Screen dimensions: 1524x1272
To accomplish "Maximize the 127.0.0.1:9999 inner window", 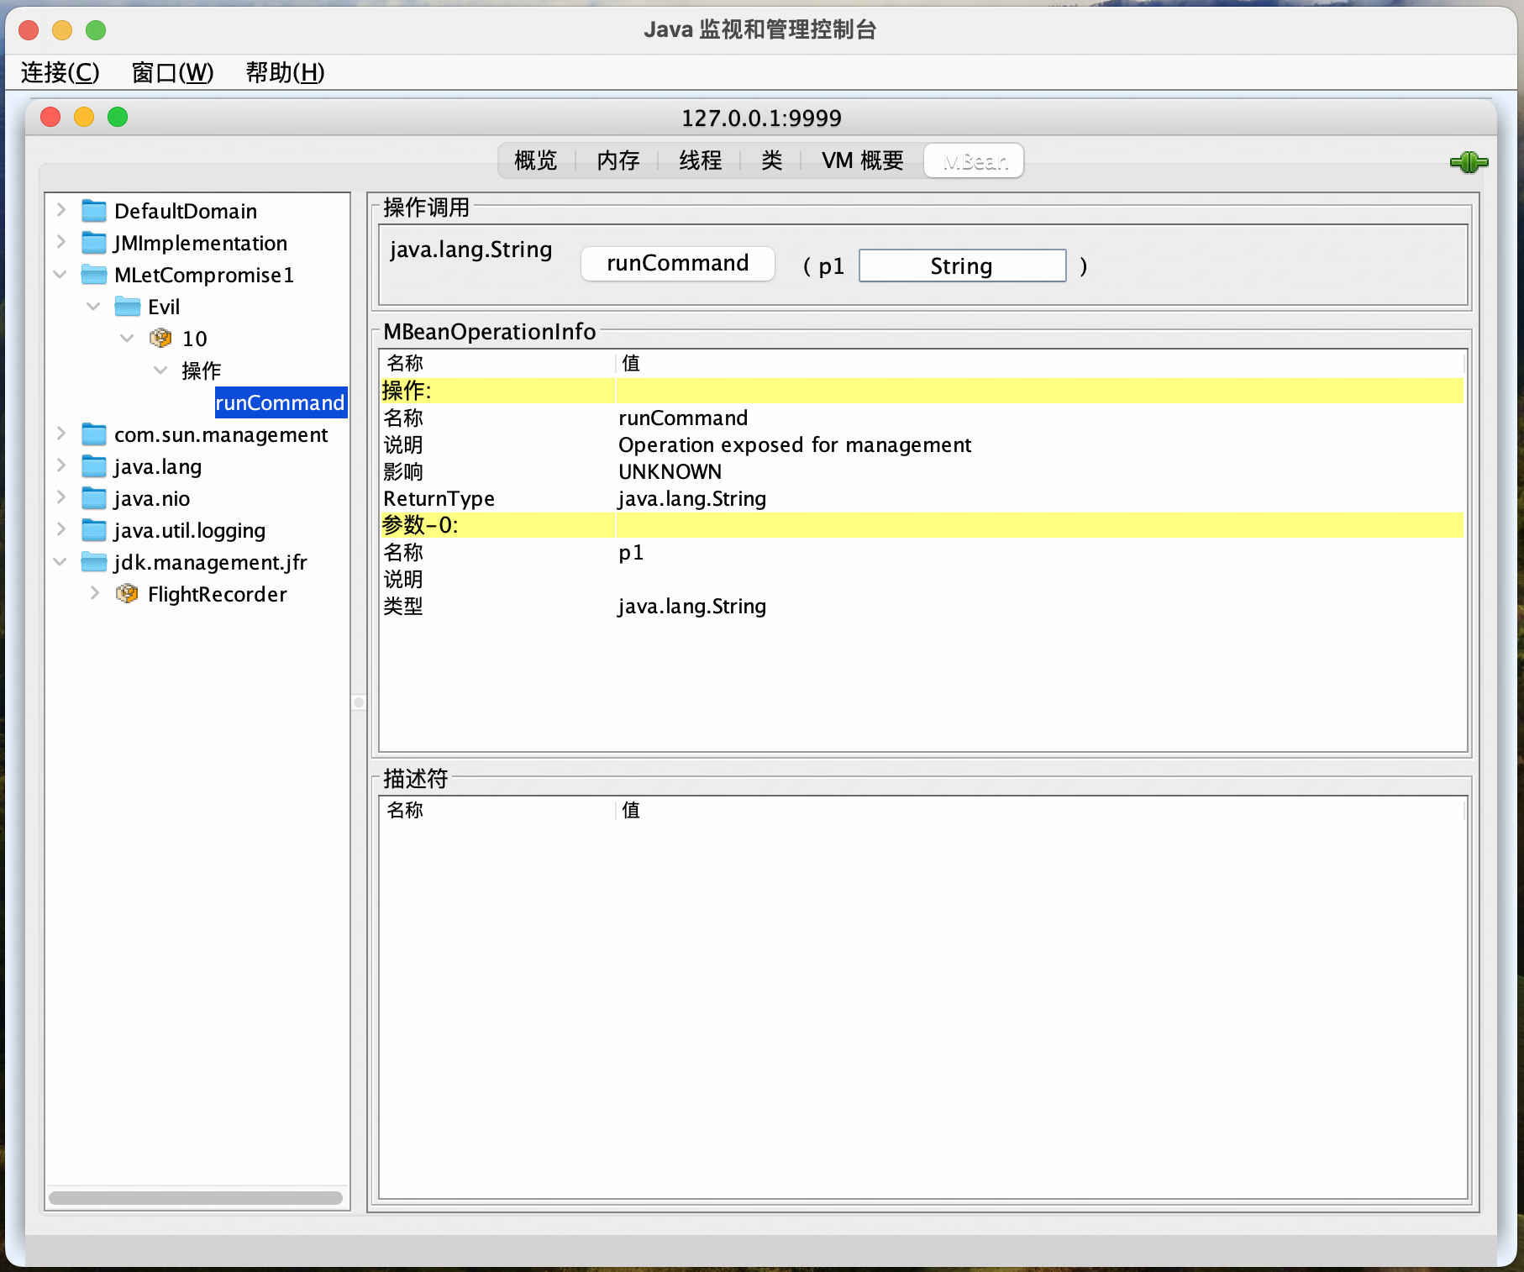I will click(118, 117).
